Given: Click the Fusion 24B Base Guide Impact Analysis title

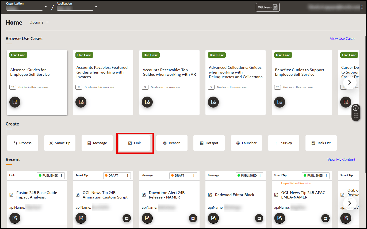Looking at the screenshot, I should pyautogui.click(x=37, y=195).
